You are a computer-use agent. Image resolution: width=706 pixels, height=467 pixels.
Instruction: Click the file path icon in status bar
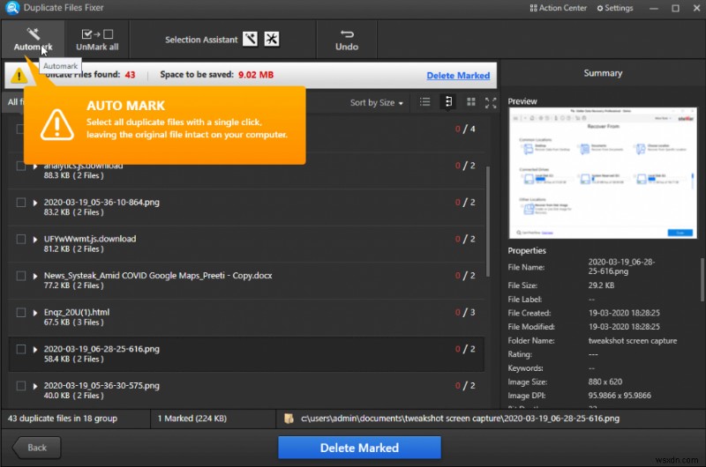pos(289,419)
